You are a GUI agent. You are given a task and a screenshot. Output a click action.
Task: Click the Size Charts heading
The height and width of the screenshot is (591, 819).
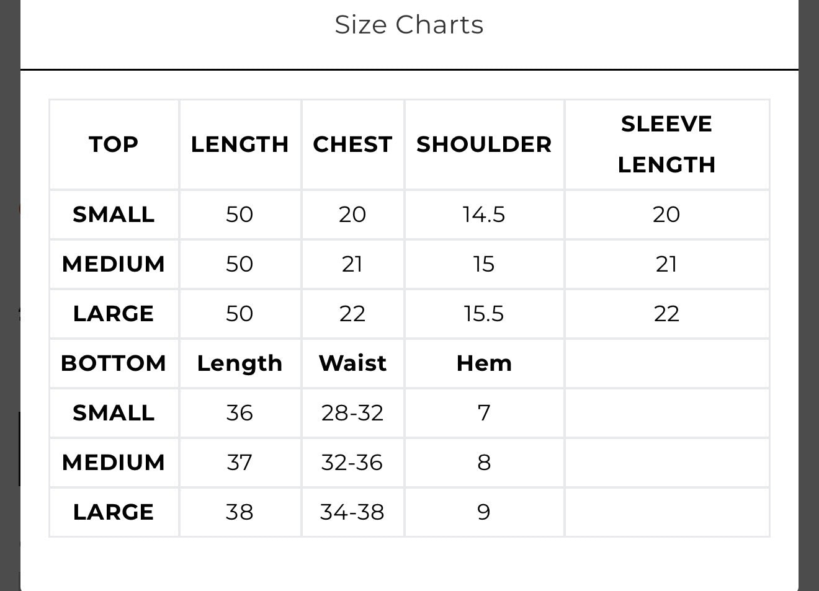pyautogui.click(x=409, y=25)
